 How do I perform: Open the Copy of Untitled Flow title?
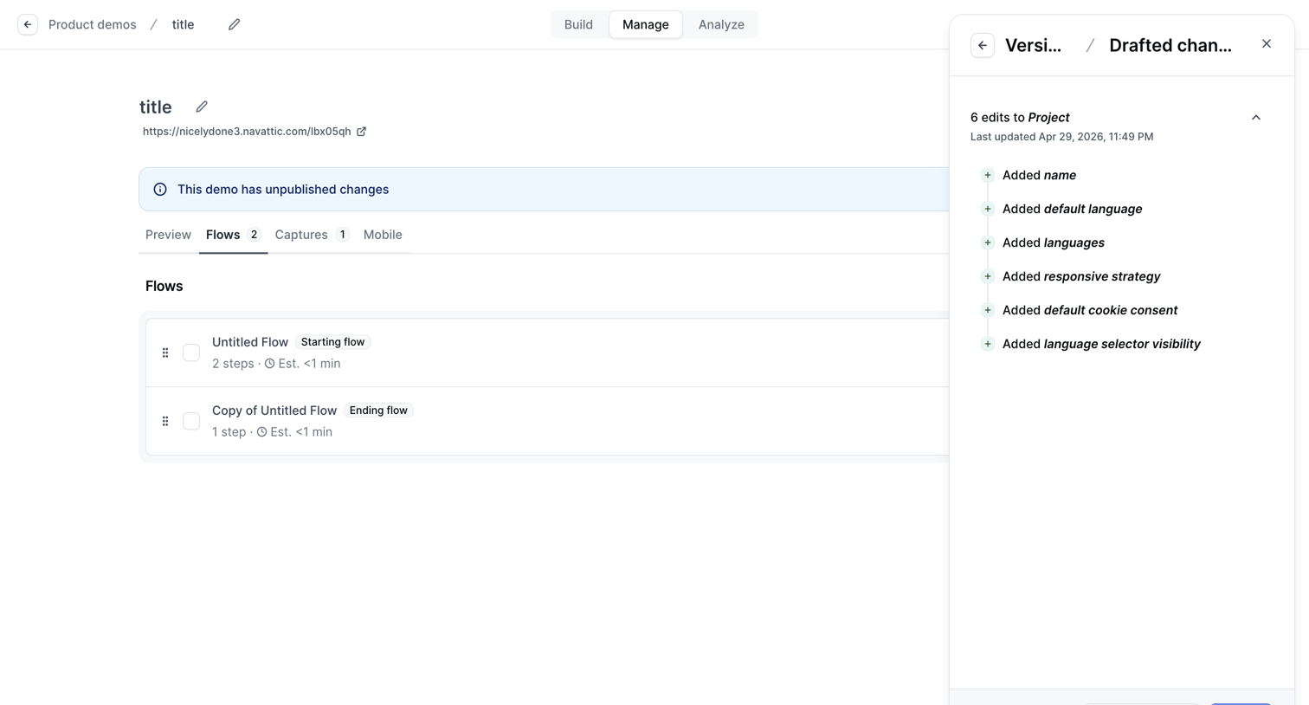tap(274, 411)
